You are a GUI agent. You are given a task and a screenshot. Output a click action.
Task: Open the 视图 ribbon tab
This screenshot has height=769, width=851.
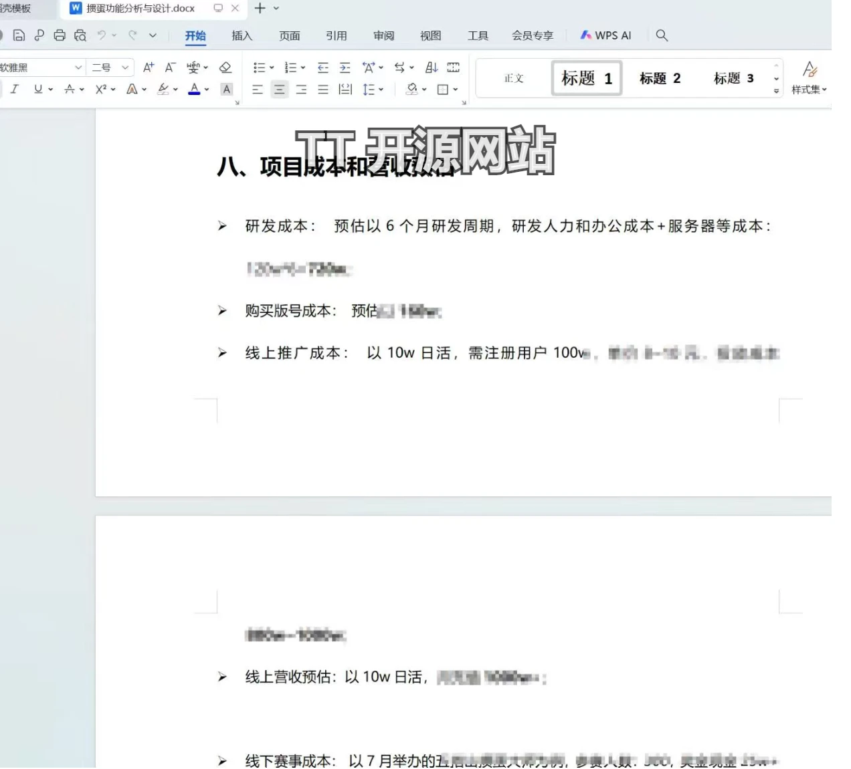pos(431,35)
